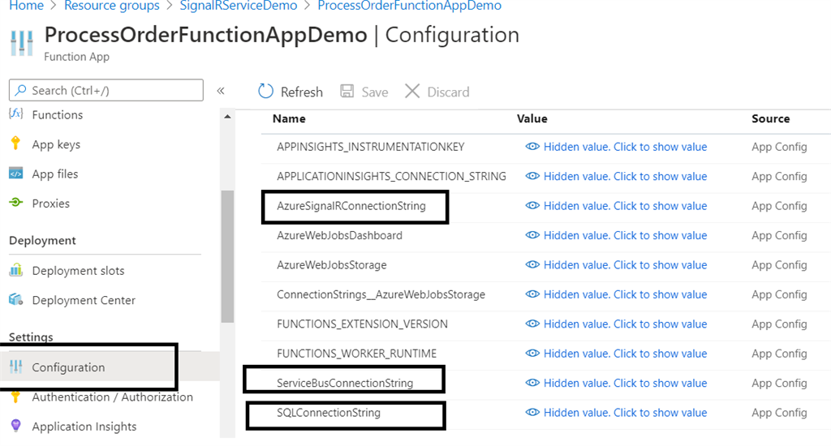Select APPINSIGHTS_INSTRUMENTATIONKEY setting name
Image resolution: width=831 pixels, height=446 pixels.
[370, 147]
